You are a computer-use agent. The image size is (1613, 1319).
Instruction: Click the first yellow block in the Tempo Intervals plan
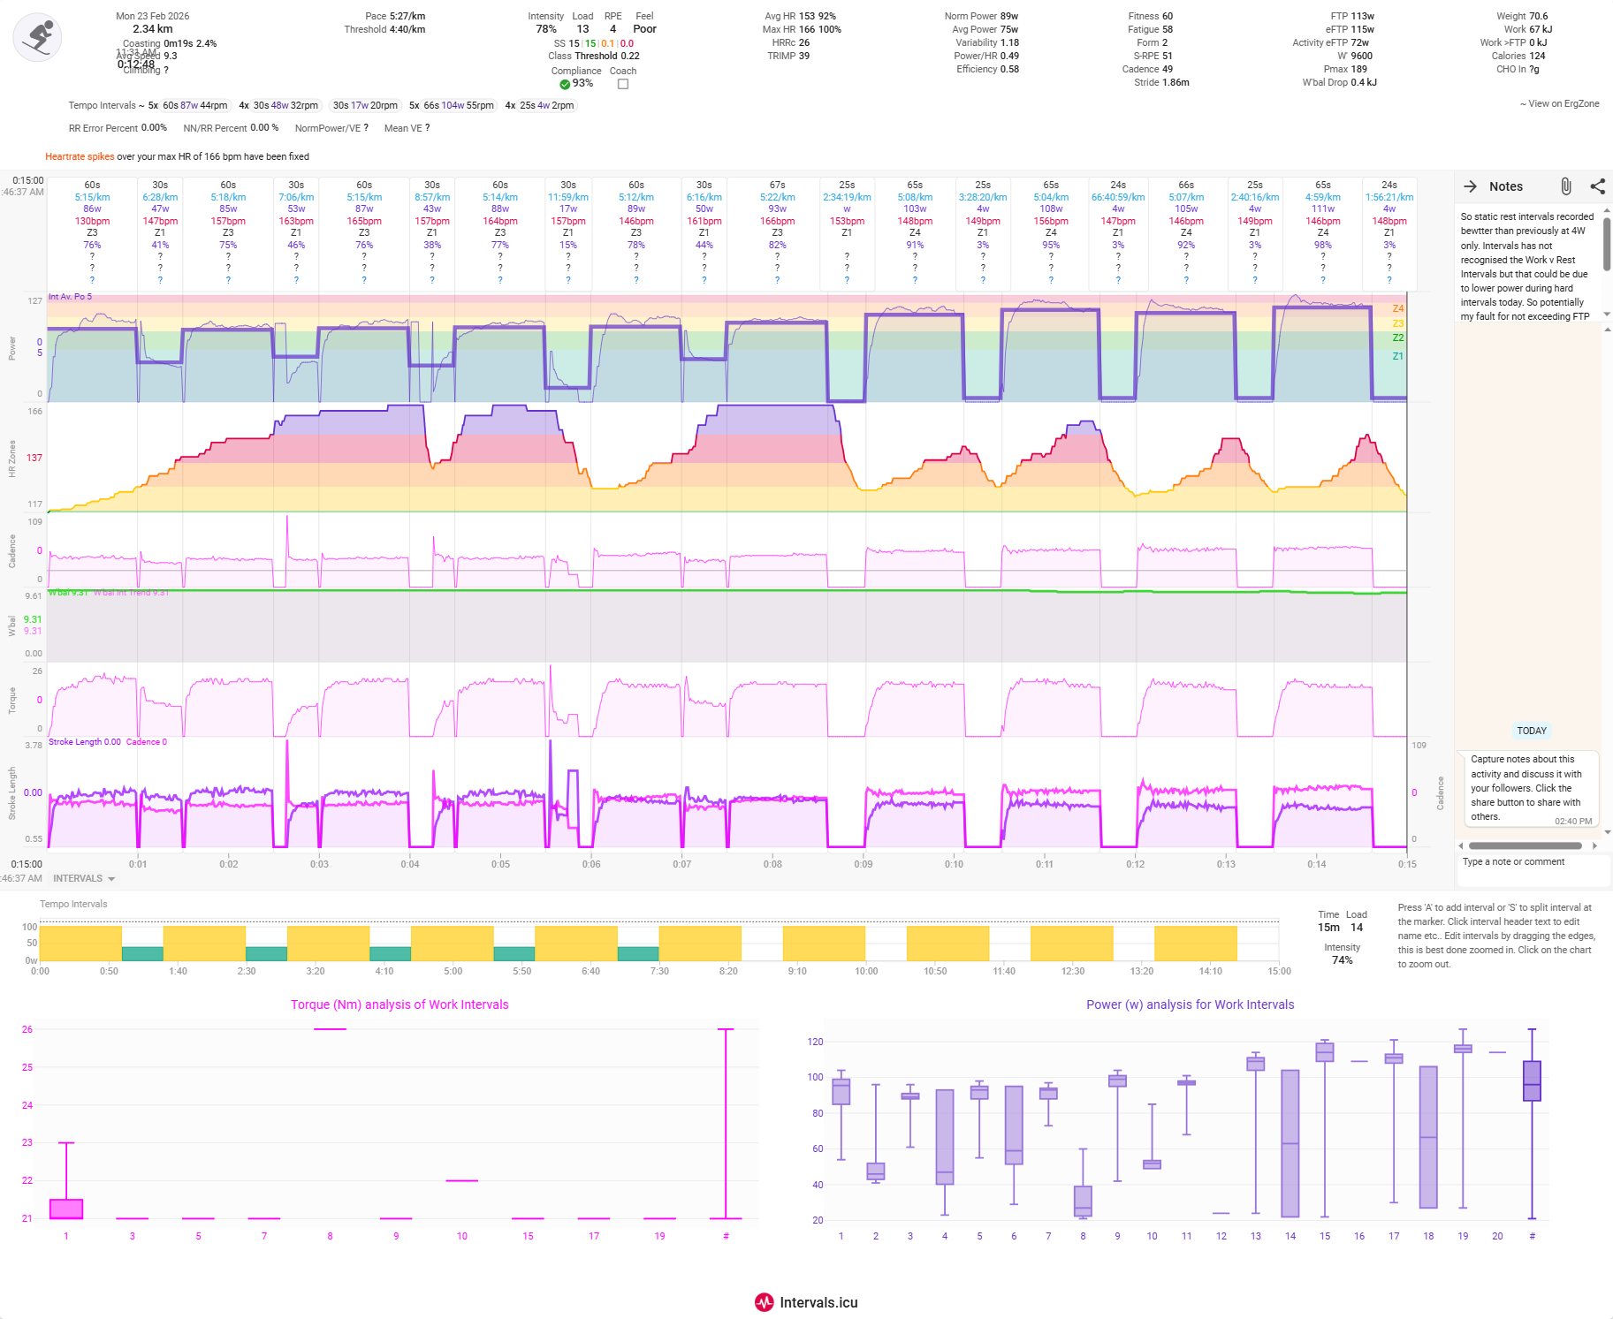[80, 943]
